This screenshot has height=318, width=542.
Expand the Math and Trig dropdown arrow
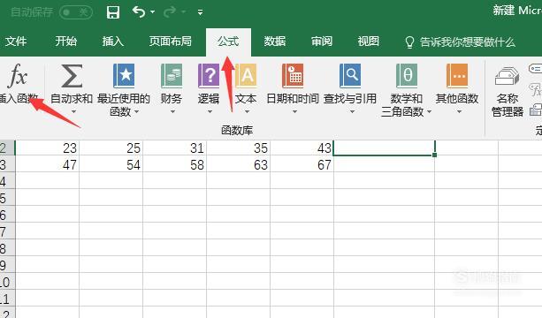(x=429, y=111)
